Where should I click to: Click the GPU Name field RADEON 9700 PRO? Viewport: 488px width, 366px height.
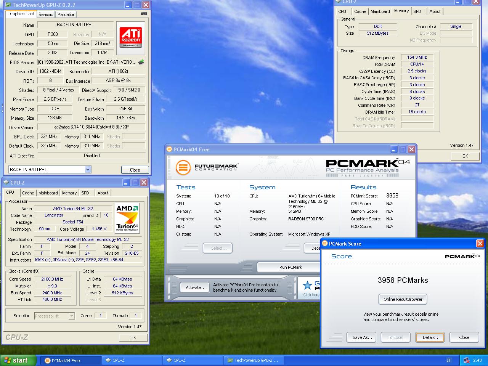point(75,25)
